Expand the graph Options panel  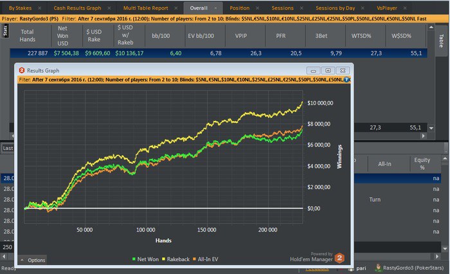(32, 260)
